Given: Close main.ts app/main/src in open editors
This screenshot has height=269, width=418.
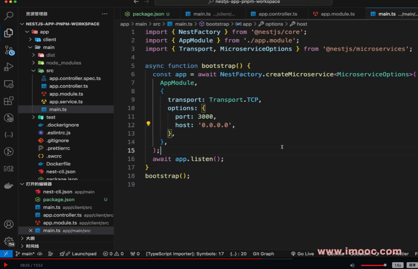Looking at the screenshot, I should 31,231.
